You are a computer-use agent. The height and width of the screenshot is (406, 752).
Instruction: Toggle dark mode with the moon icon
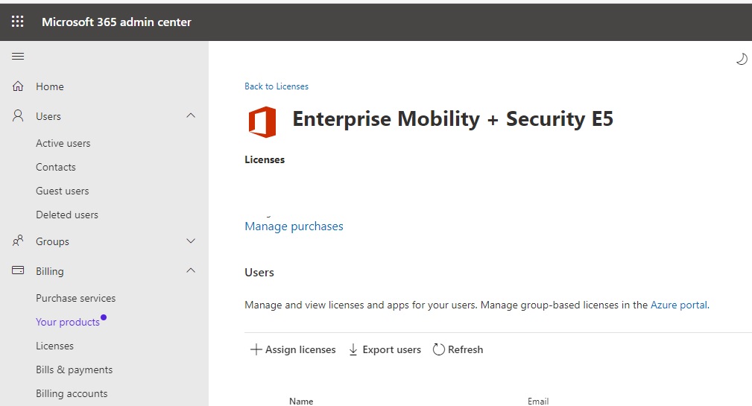pos(741,60)
